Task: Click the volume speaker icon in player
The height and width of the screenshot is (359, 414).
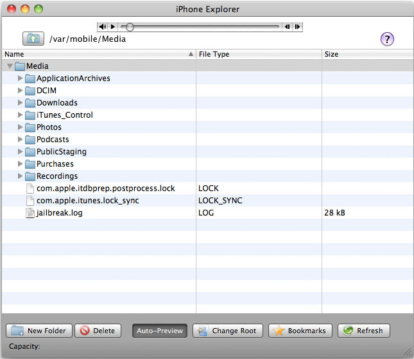Action: click(103, 27)
